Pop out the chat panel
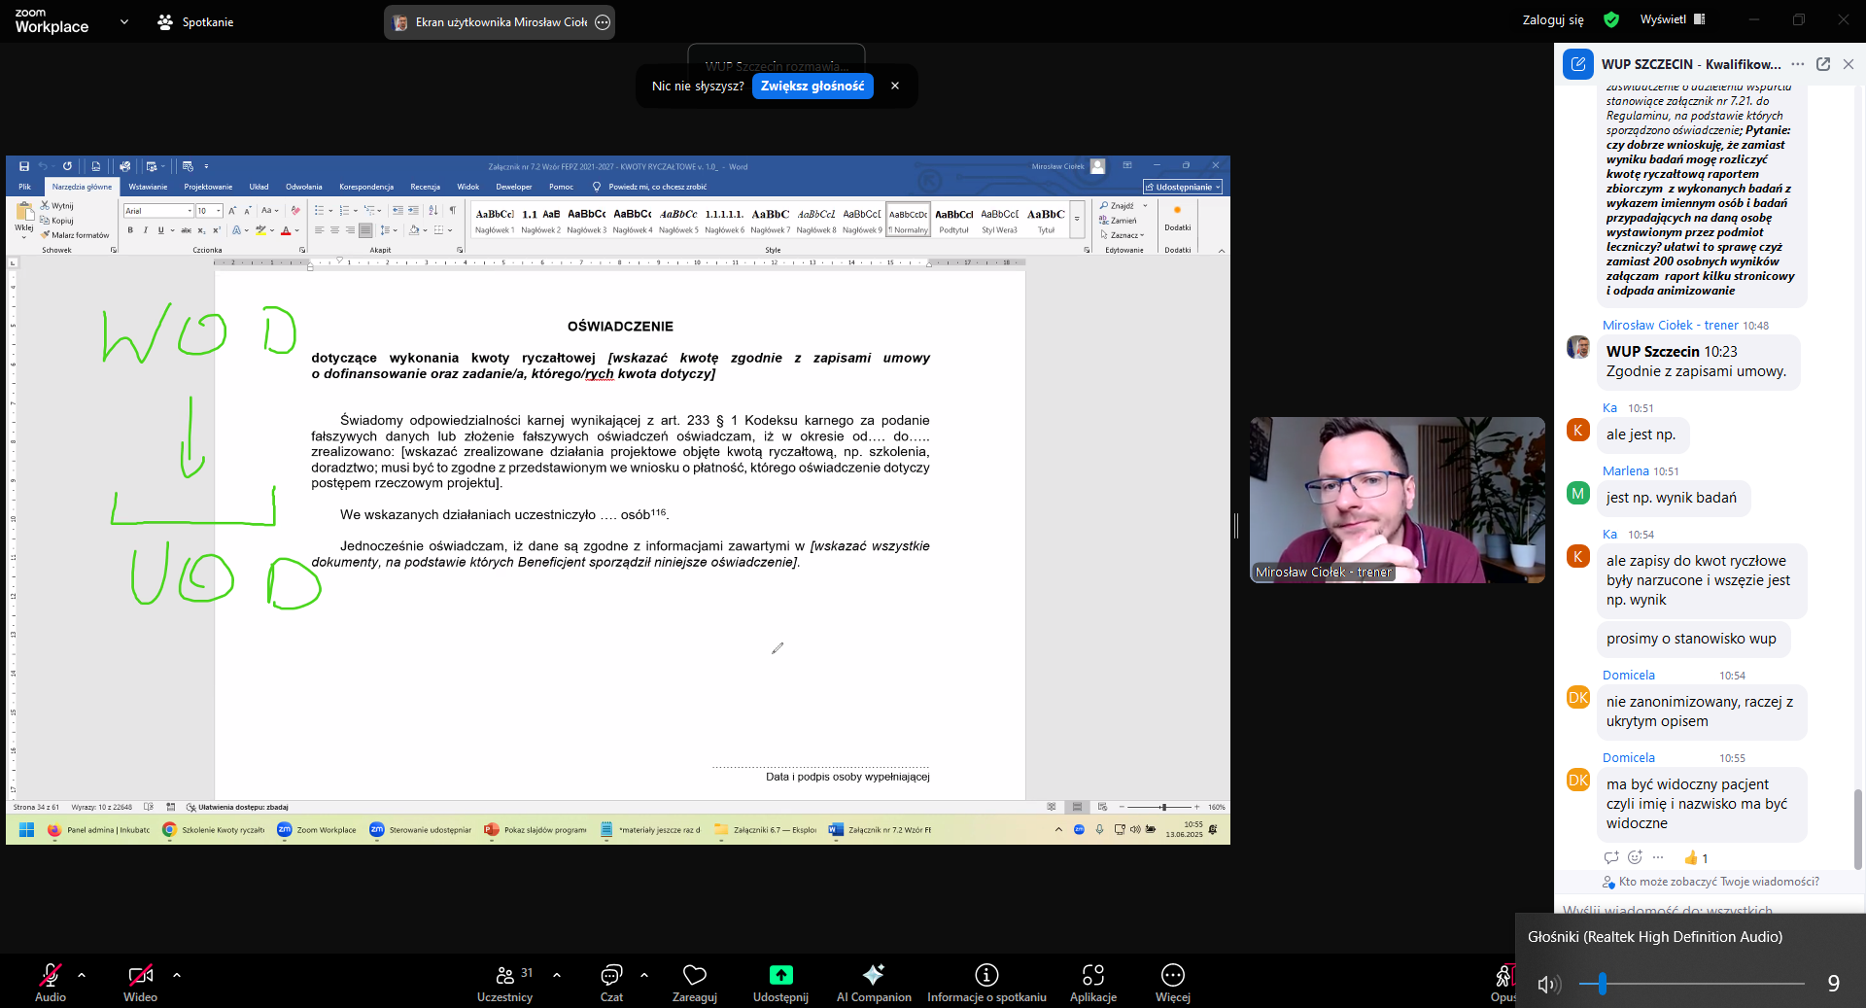The width and height of the screenshot is (1866, 1008). (1823, 64)
